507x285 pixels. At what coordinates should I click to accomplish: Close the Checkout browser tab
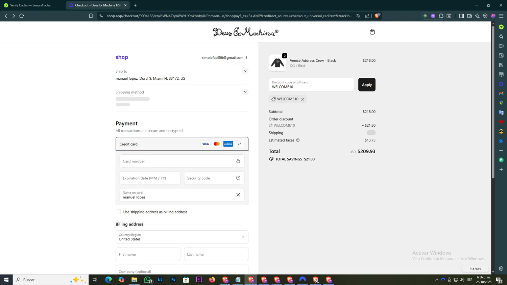point(125,5)
